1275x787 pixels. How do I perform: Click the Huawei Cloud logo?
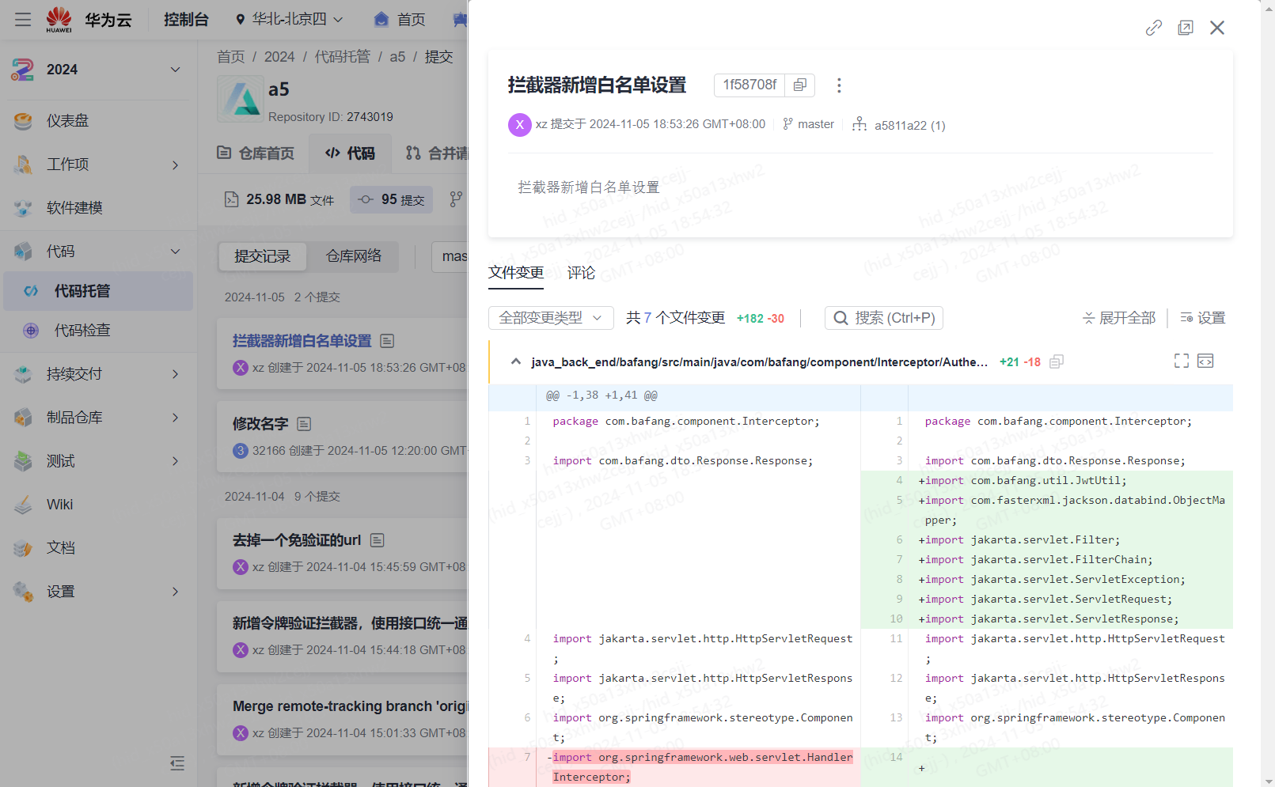[x=89, y=19]
